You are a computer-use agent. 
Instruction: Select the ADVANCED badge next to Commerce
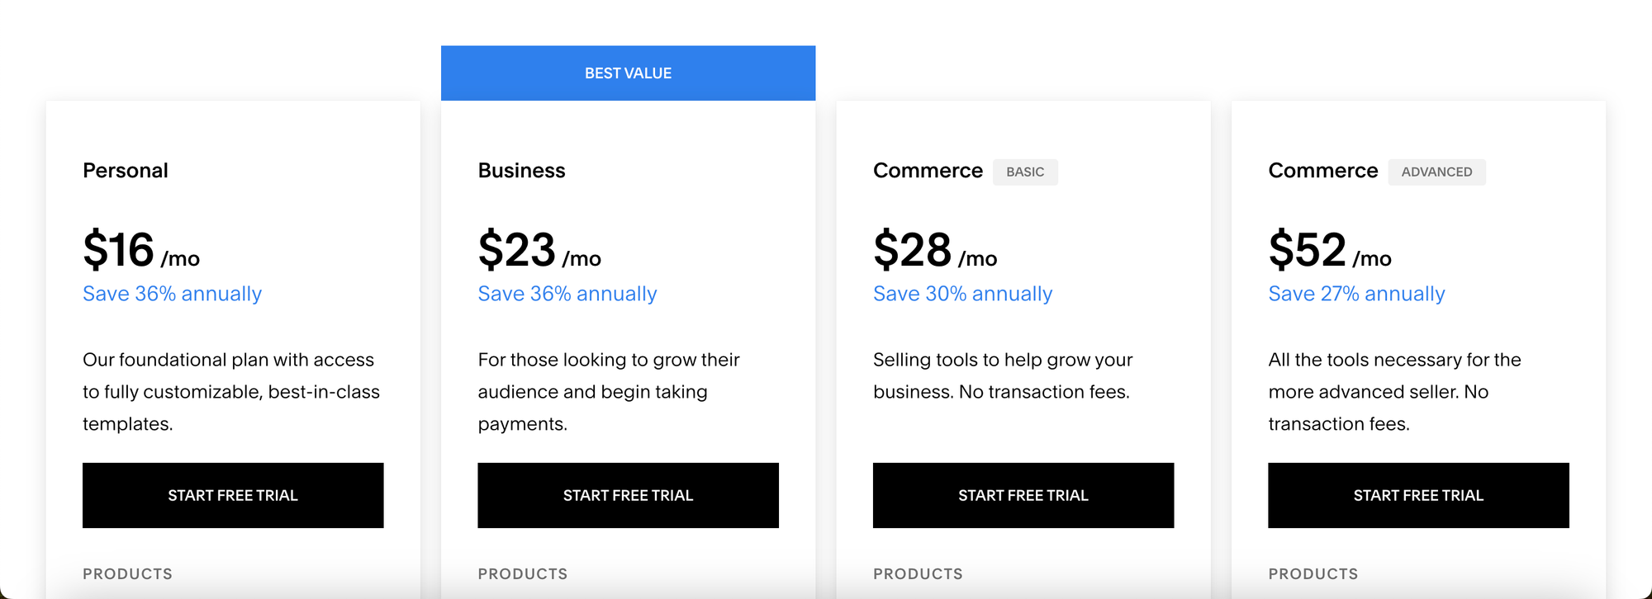tap(1436, 172)
